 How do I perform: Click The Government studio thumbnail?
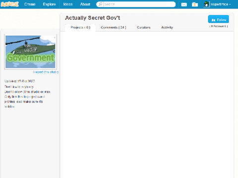pyautogui.click(x=30, y=52)
